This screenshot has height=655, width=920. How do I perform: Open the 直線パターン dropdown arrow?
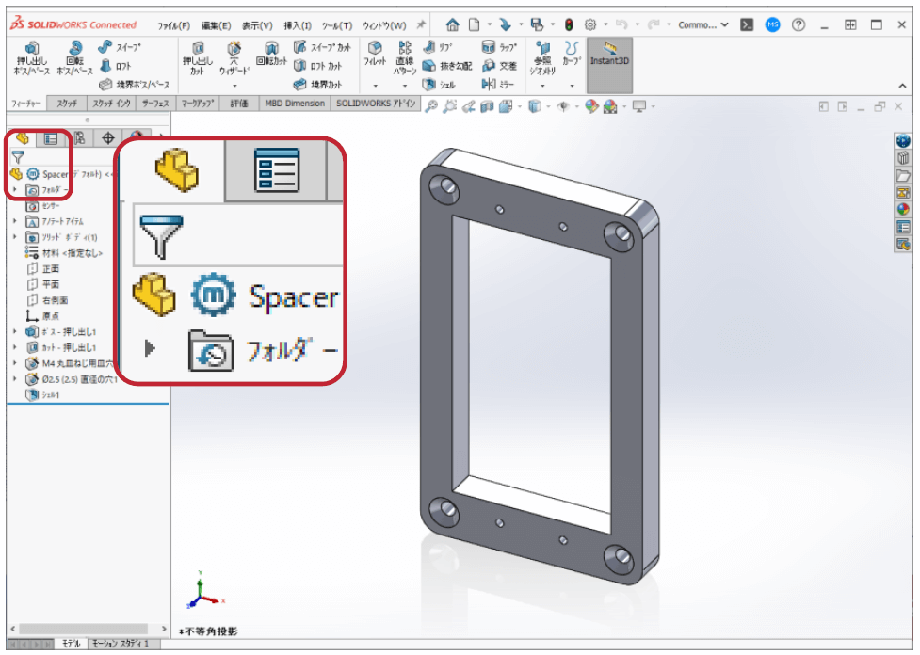(404, 86)
